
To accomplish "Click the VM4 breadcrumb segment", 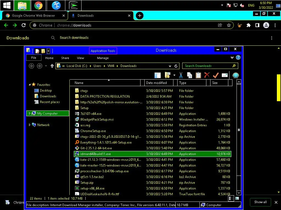I will (111, 66).
